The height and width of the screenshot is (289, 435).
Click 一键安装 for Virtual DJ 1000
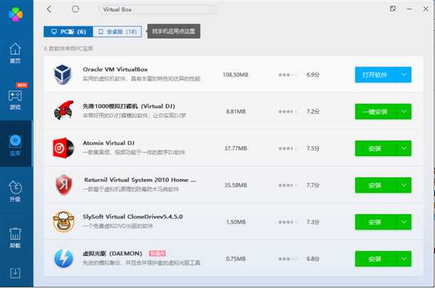pyautogui.click(x=376, y=111)
